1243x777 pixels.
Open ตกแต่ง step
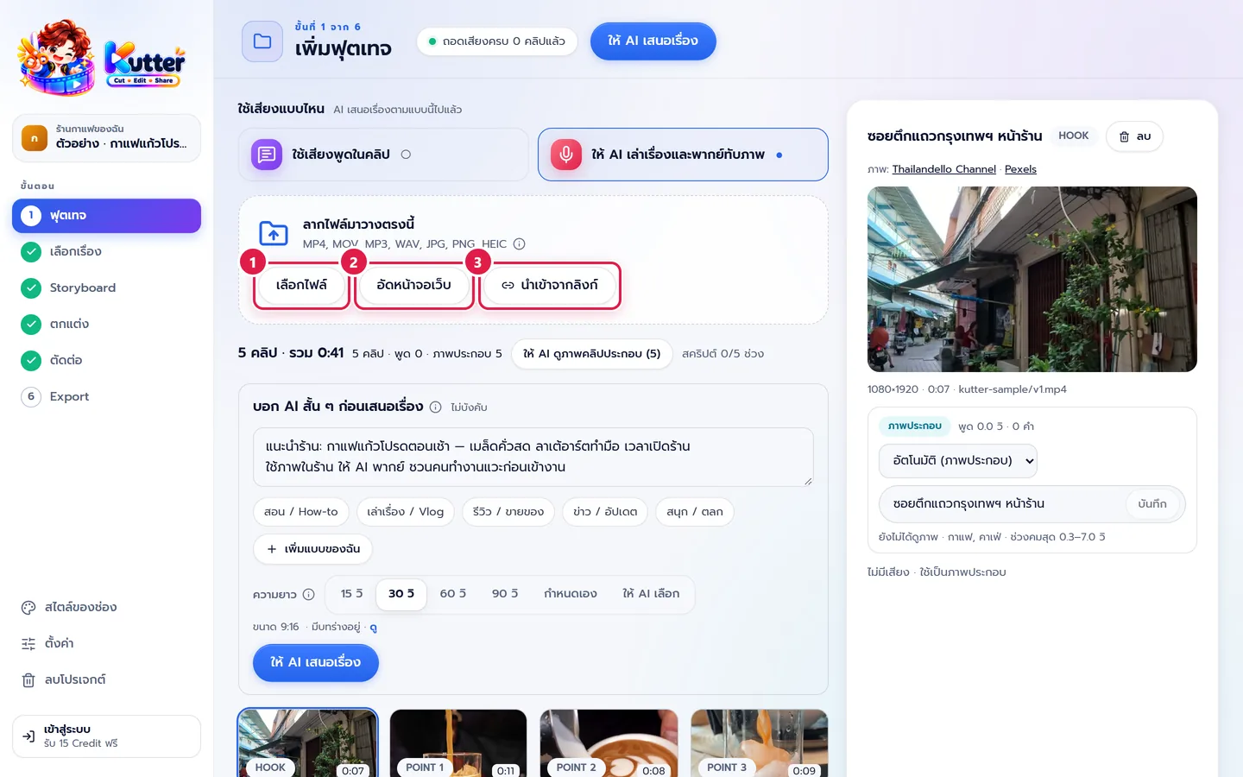pos(106,325)
